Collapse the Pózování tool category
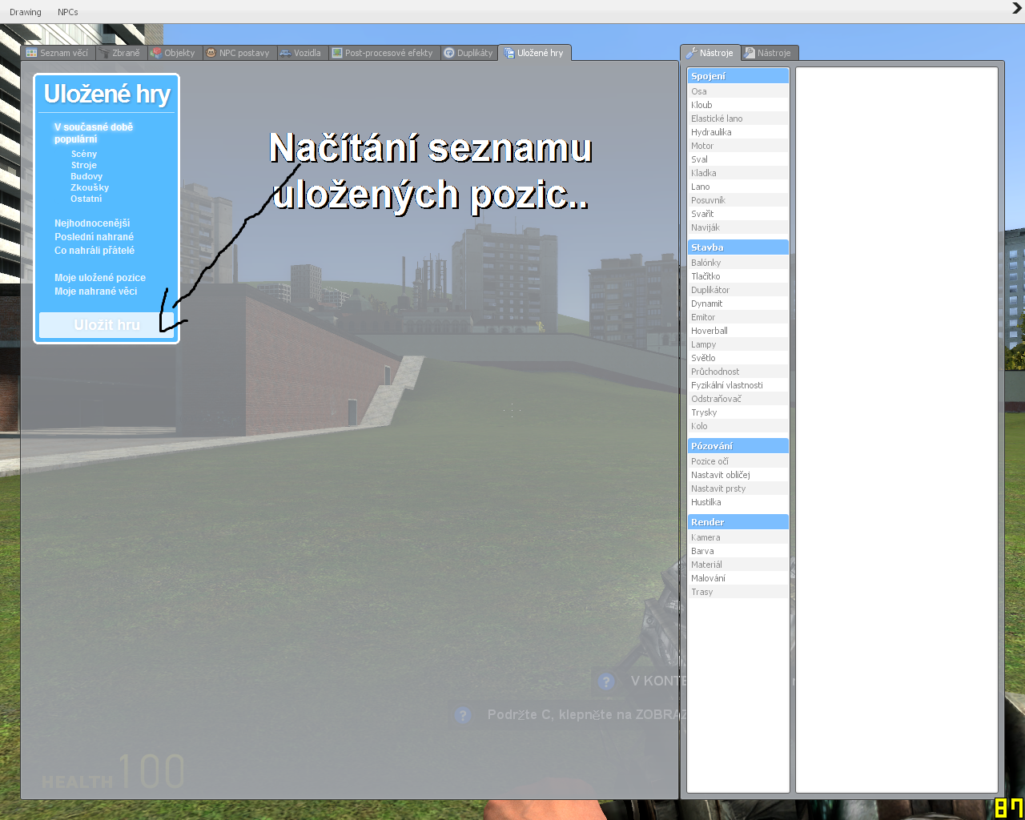The width and height of the screenshot is (1025, 820). click(x=738, y=446)
